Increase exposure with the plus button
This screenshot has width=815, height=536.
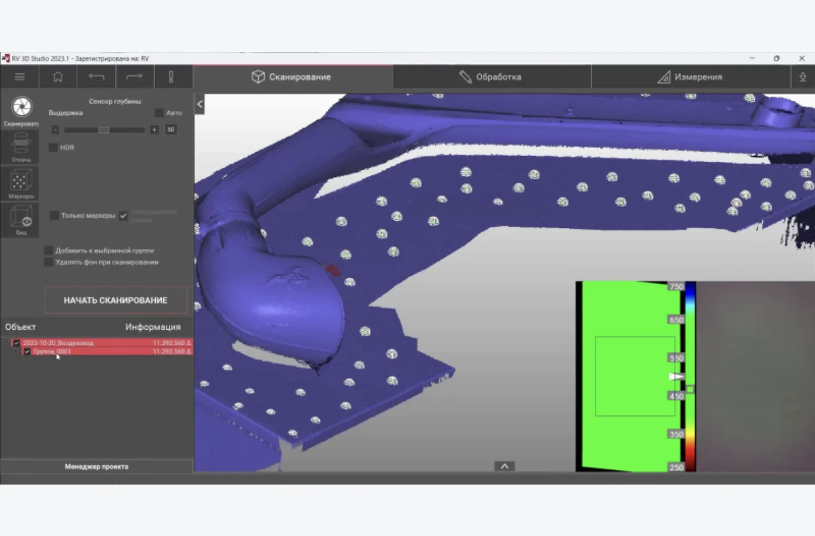click(x=154, y=130)
